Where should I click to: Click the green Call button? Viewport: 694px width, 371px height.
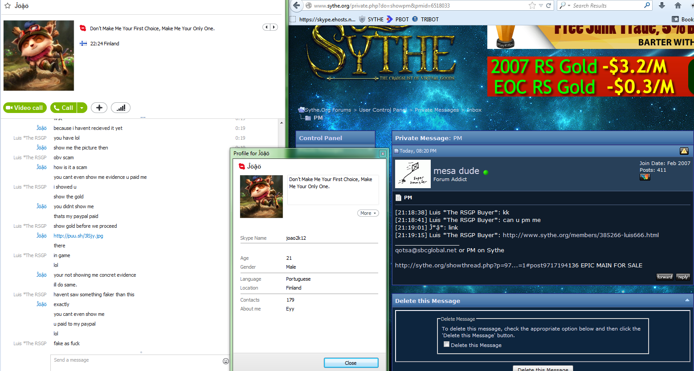63,108
